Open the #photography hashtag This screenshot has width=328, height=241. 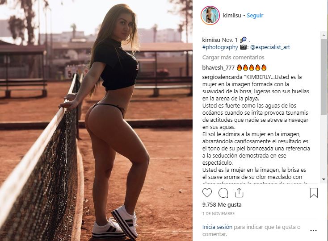(220, 47)
